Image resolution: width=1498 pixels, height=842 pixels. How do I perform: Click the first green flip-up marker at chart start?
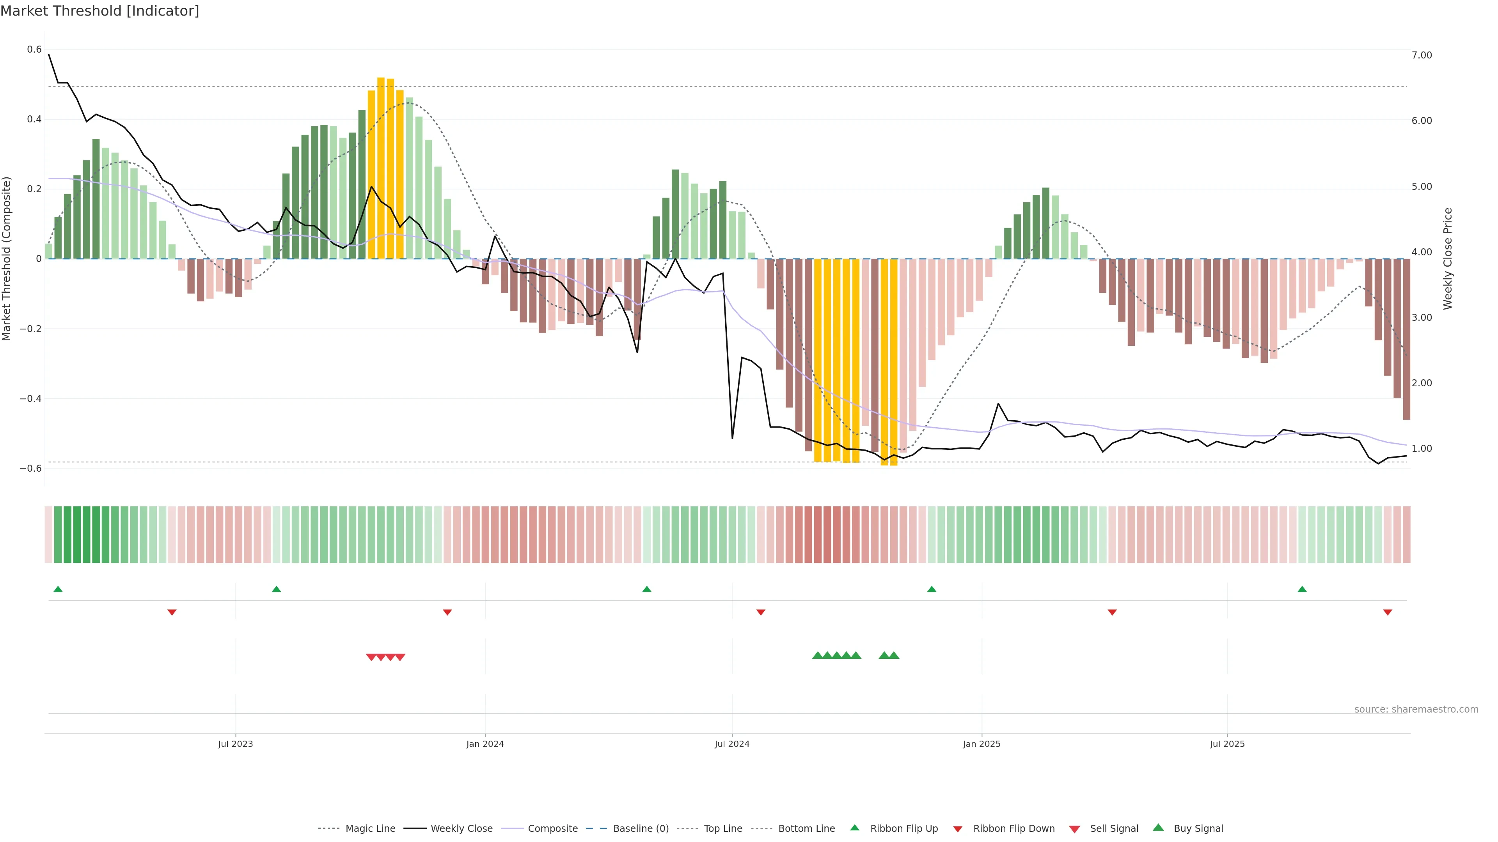(x=58, y=589)
